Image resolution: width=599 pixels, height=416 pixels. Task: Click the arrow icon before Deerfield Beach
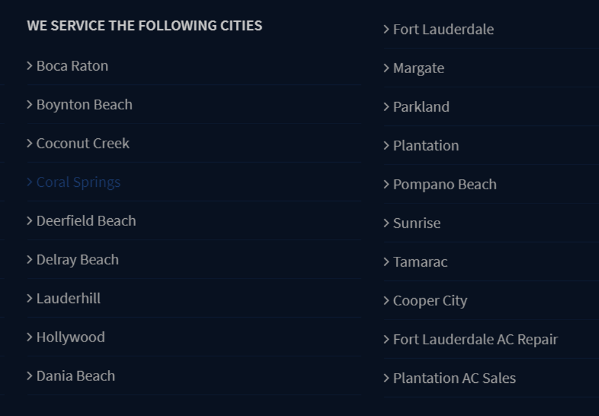point(30,221)
